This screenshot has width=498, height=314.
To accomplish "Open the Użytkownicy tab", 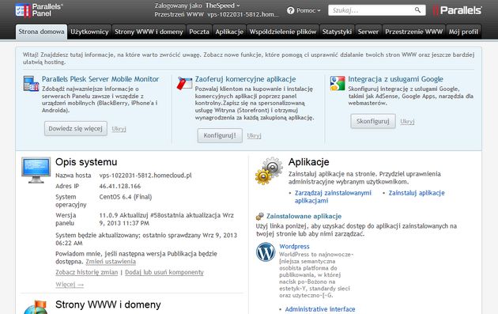I will 89,32.
